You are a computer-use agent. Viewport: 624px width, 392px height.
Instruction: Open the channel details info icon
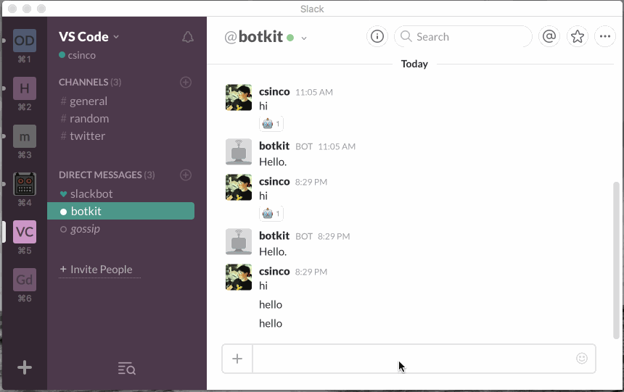[377, 36]
